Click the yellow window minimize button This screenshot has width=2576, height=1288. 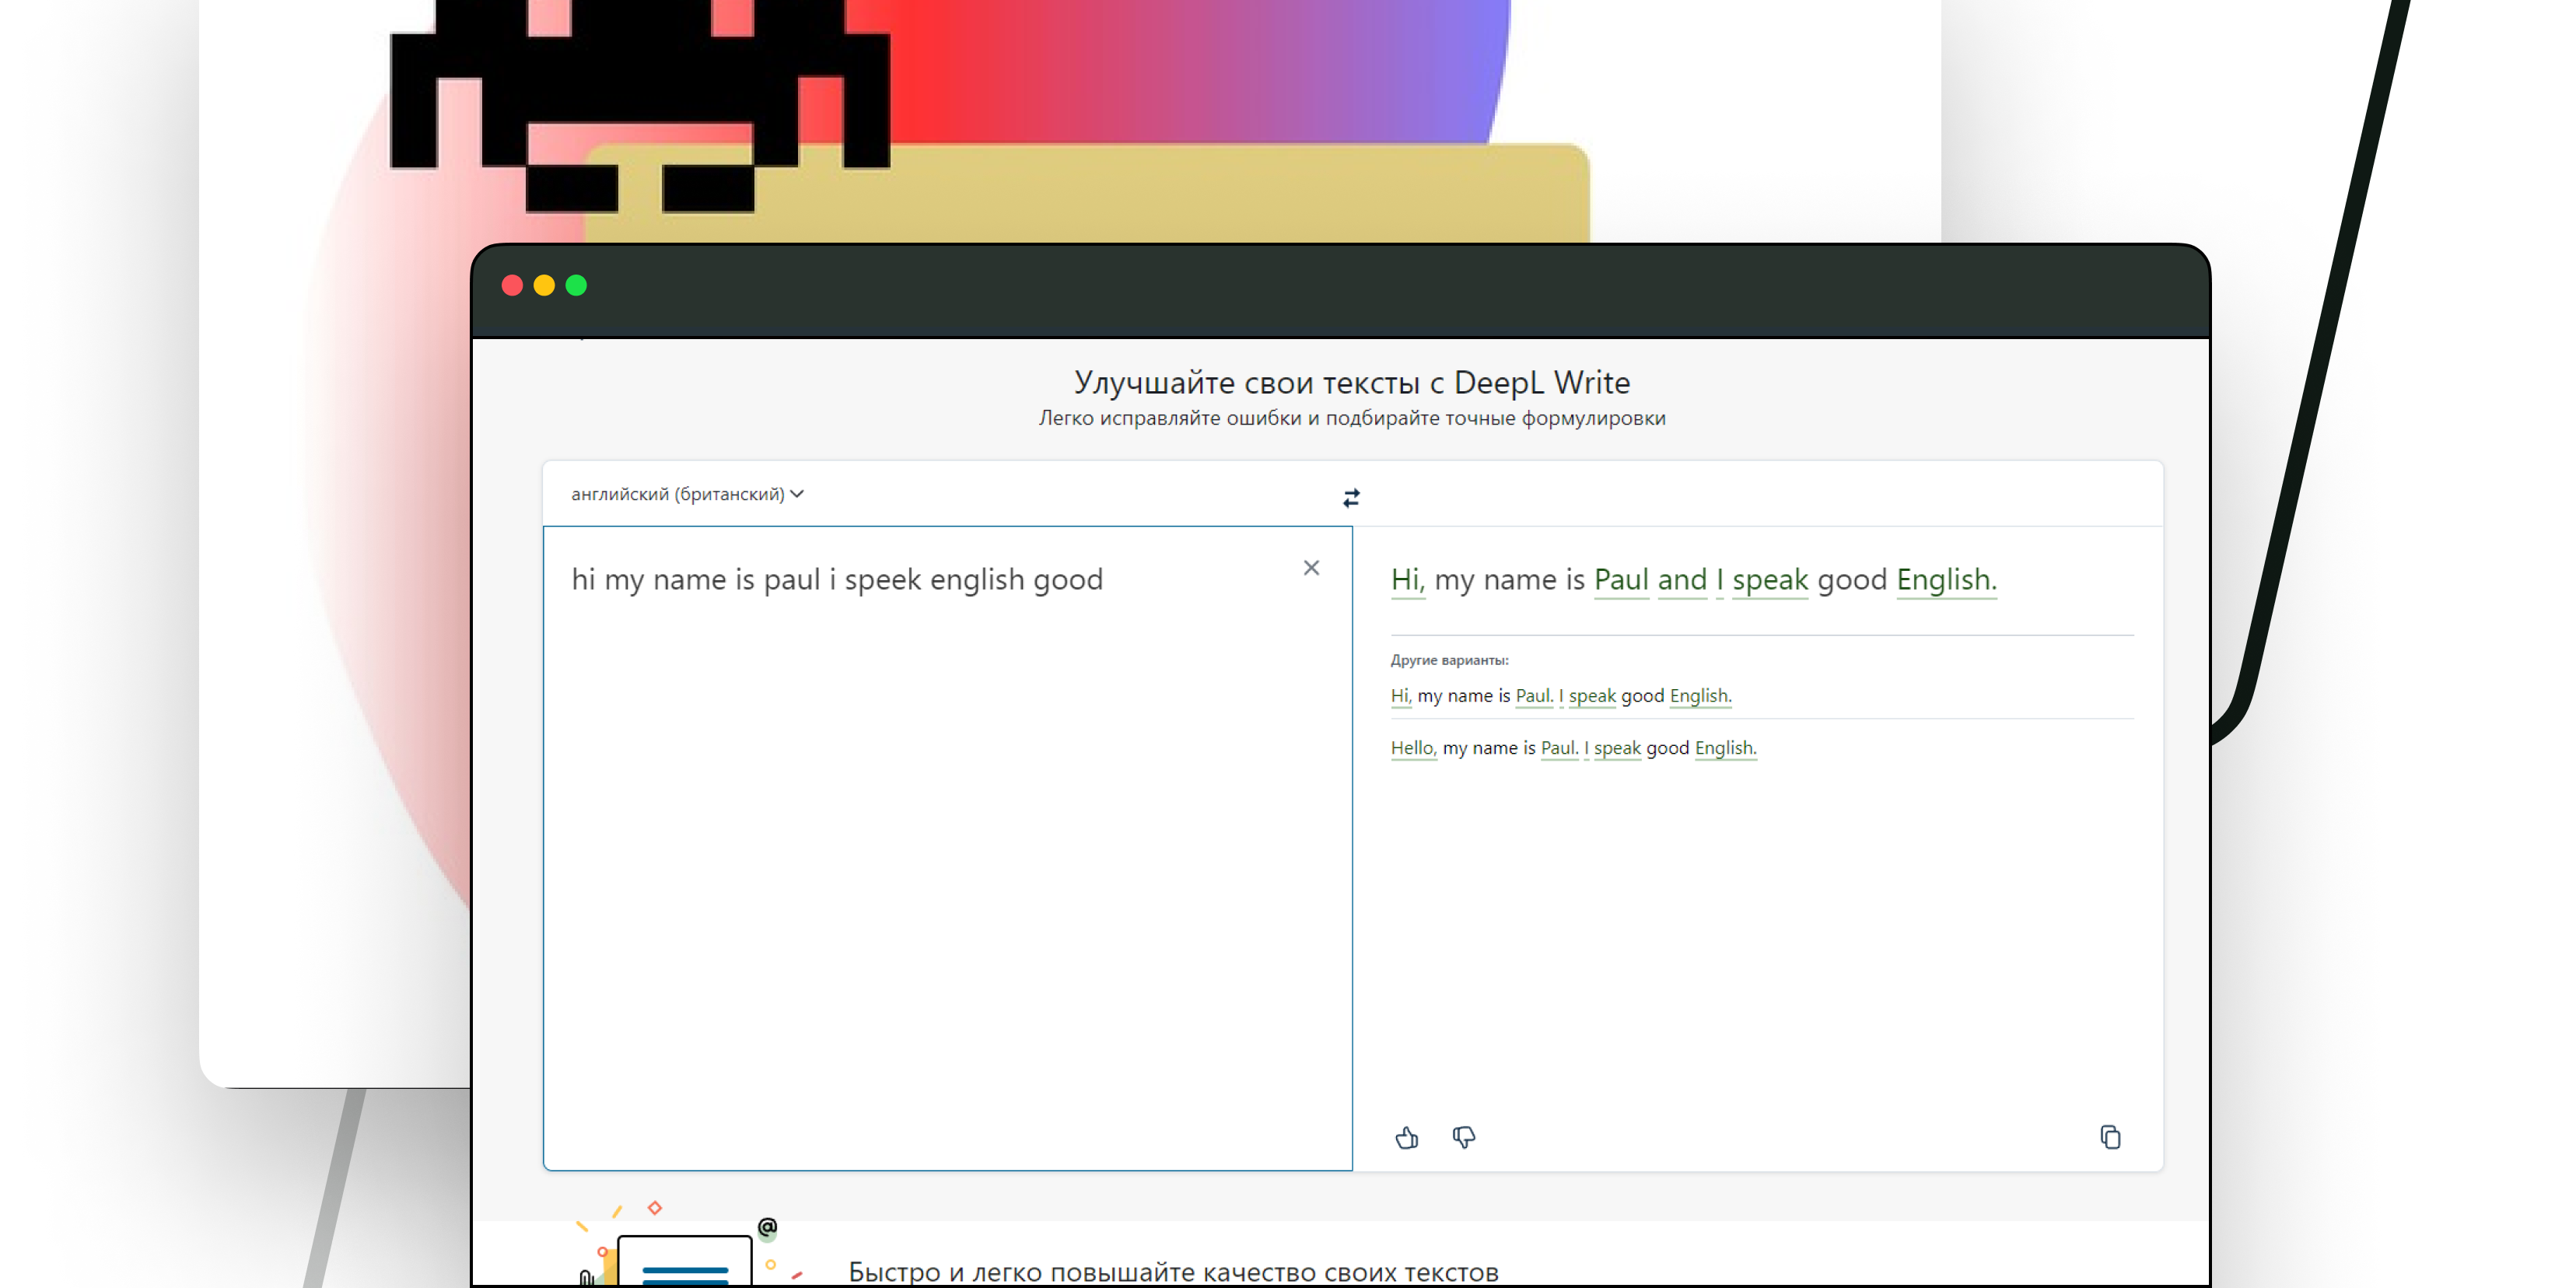(x=544, y=286)
